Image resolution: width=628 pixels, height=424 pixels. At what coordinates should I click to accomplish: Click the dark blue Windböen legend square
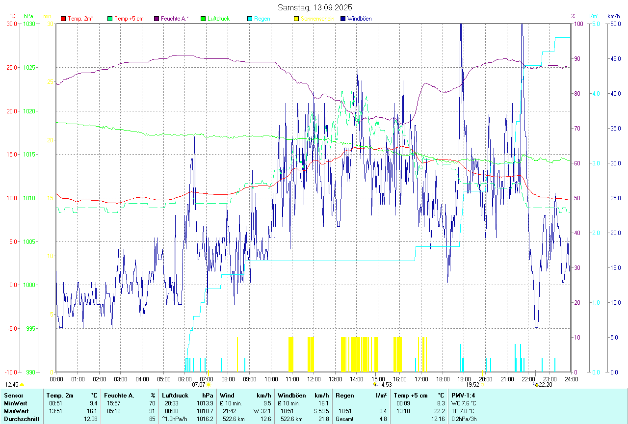pyautogui.click(x=343, y=19)
